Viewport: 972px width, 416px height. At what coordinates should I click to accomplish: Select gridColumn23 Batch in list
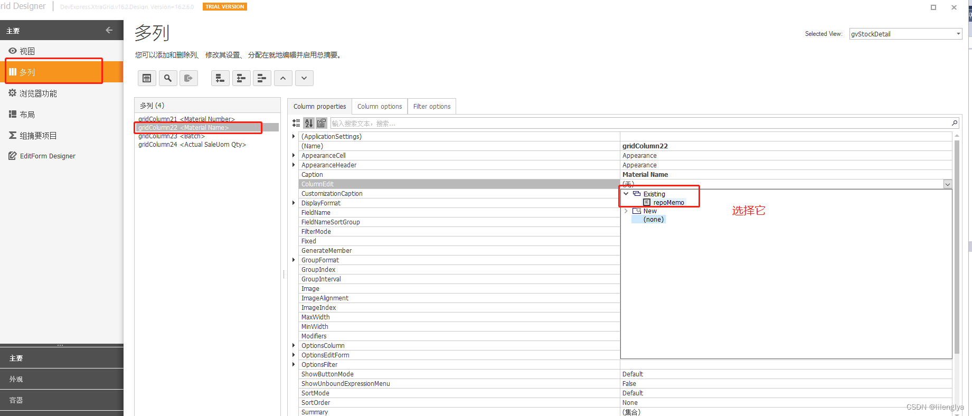(x=172, y=136)
